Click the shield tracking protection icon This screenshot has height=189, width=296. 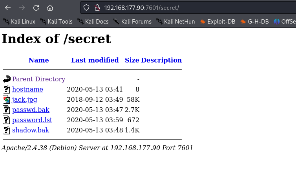(x=87, y=7)
